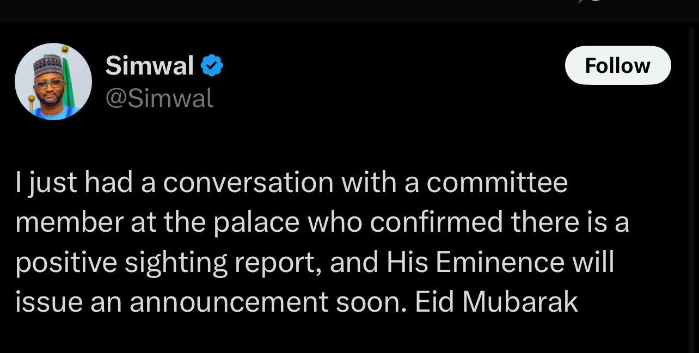
Task: Open the Simwal display name link
Action: click(149, 66)
